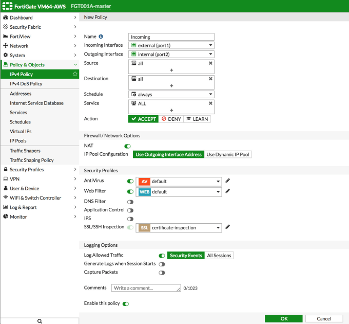Click the policy Name input field
Screen dimensions: 349x324
click(x=171, y=37)
